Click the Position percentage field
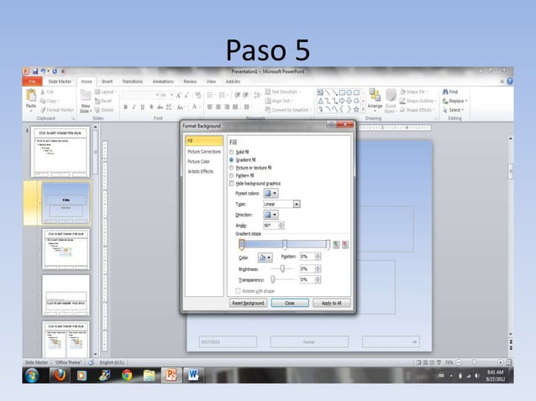Viewport: 536px width, 401px height. pos(307,257)
